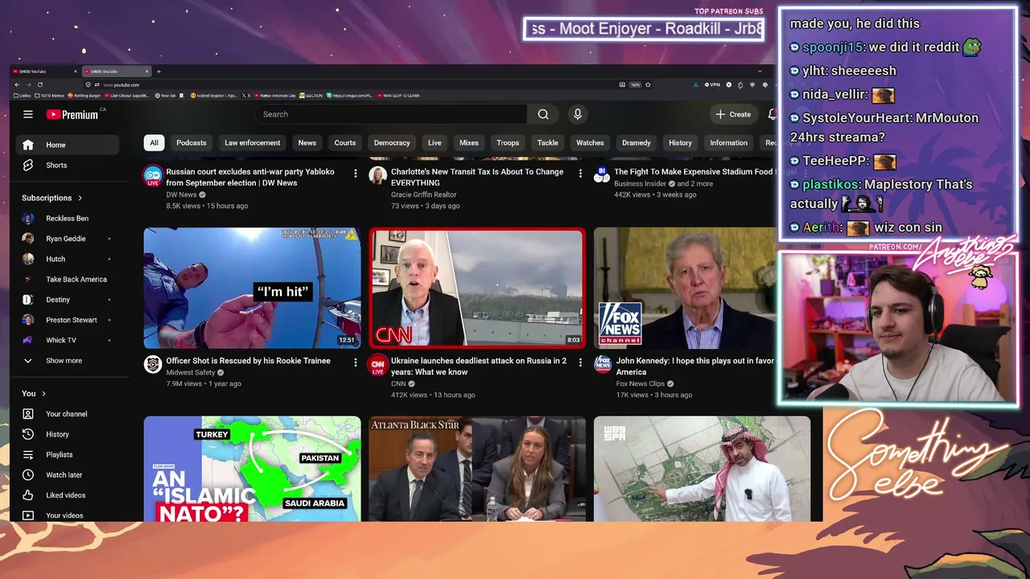This screenshot has width=1030, height=579.
Task: Open Liked videos in the sidebar
Action: 68,495
